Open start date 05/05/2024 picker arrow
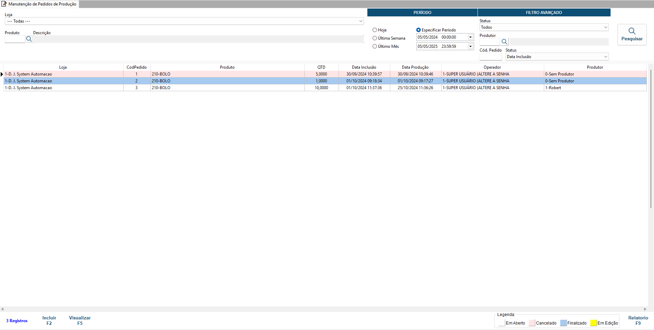 [470, 37]
